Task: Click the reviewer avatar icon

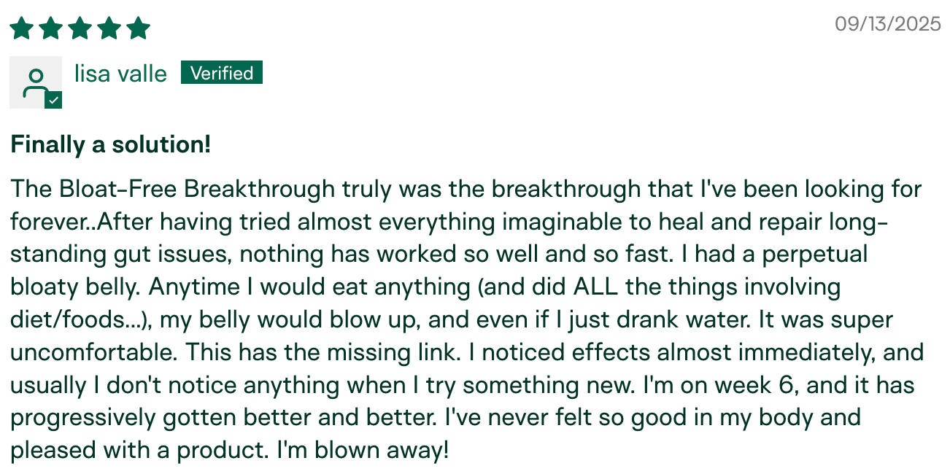Action: click(x=35, y=82)
